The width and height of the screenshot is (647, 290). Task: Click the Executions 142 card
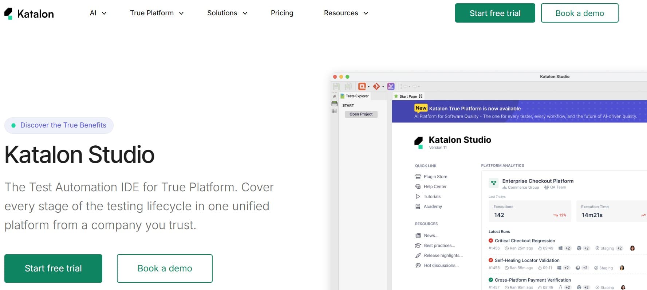530,211
